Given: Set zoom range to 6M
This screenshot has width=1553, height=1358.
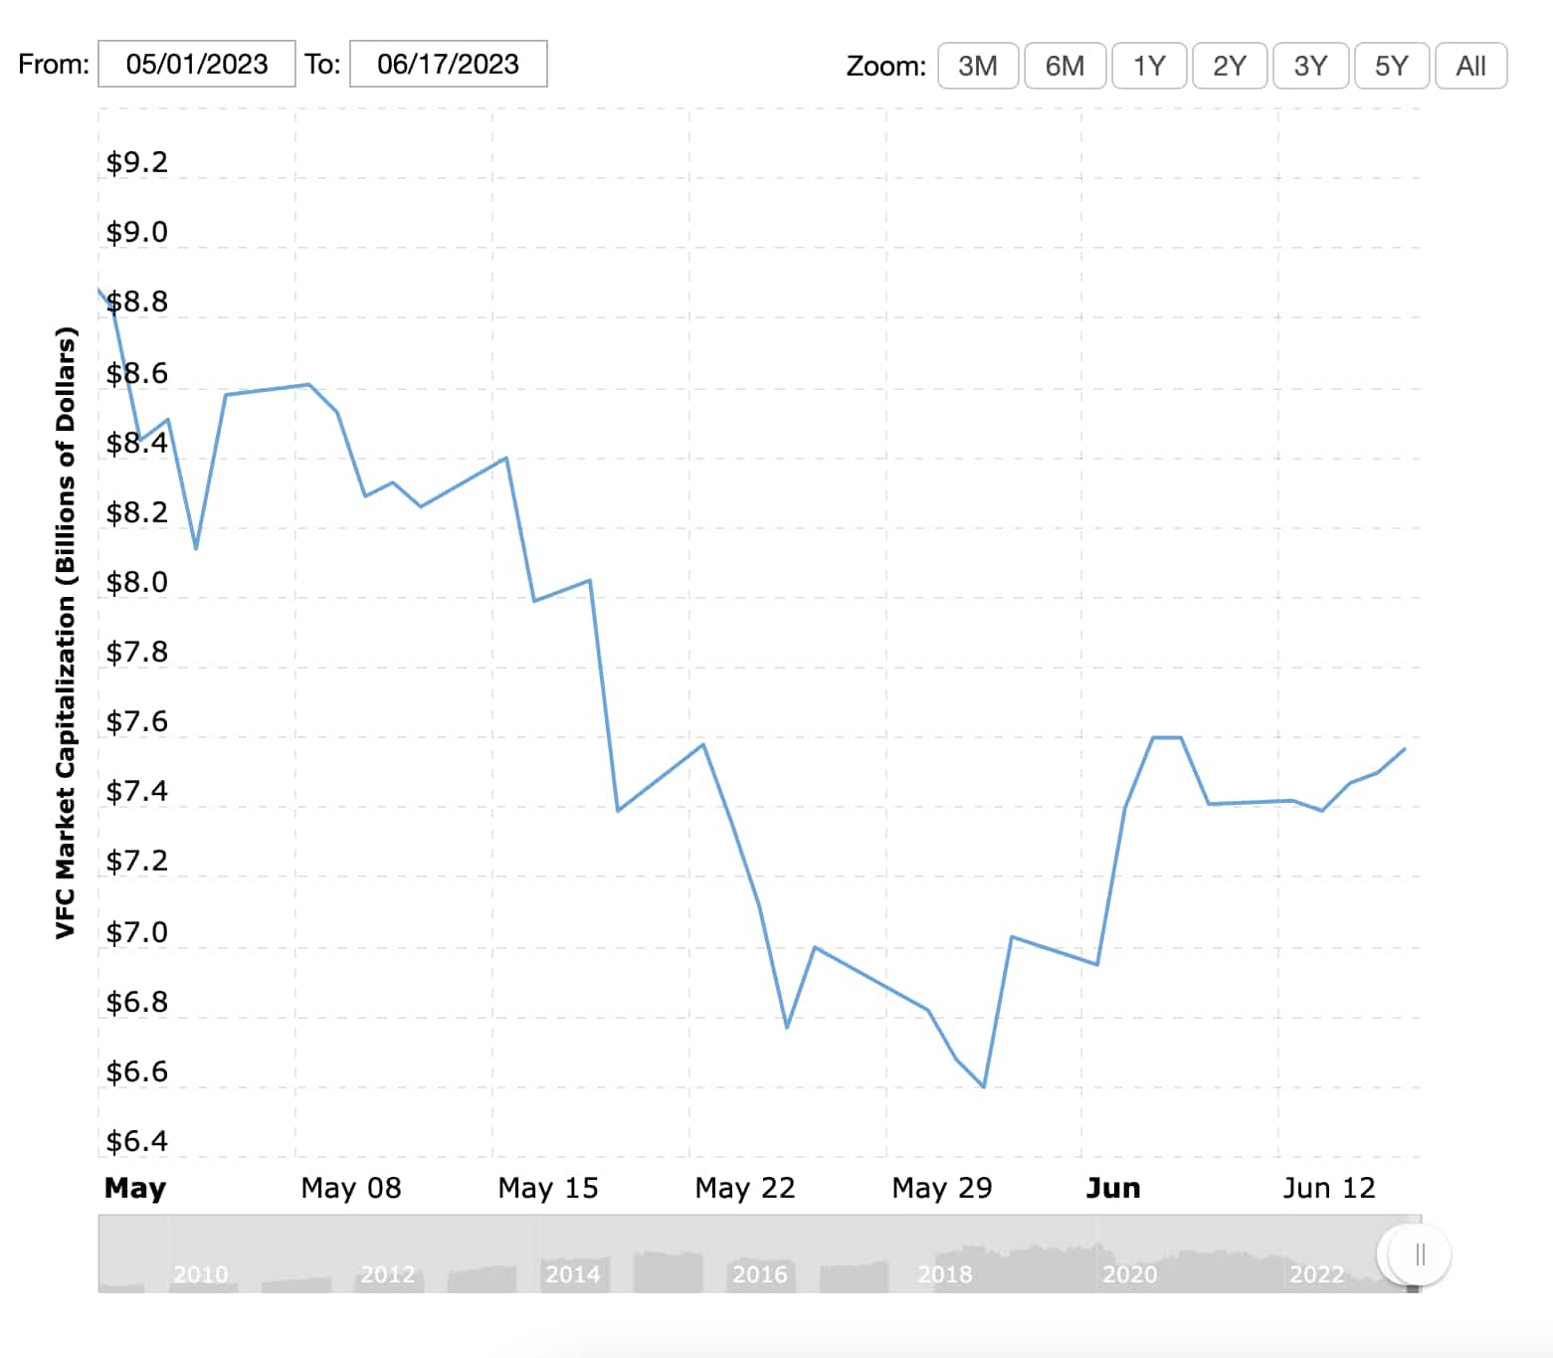Looking at the screenshot, I should [x=1065, y=66].
